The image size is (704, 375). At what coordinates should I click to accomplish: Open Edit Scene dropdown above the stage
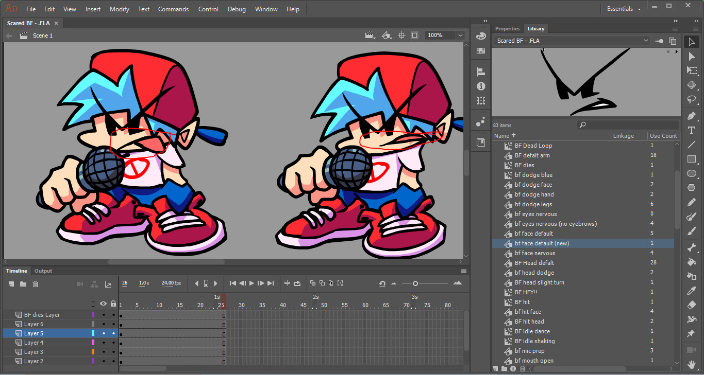(x=370, y=35)
